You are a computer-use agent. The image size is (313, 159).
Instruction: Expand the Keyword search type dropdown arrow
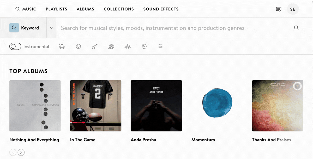click(x=51, y=28)
